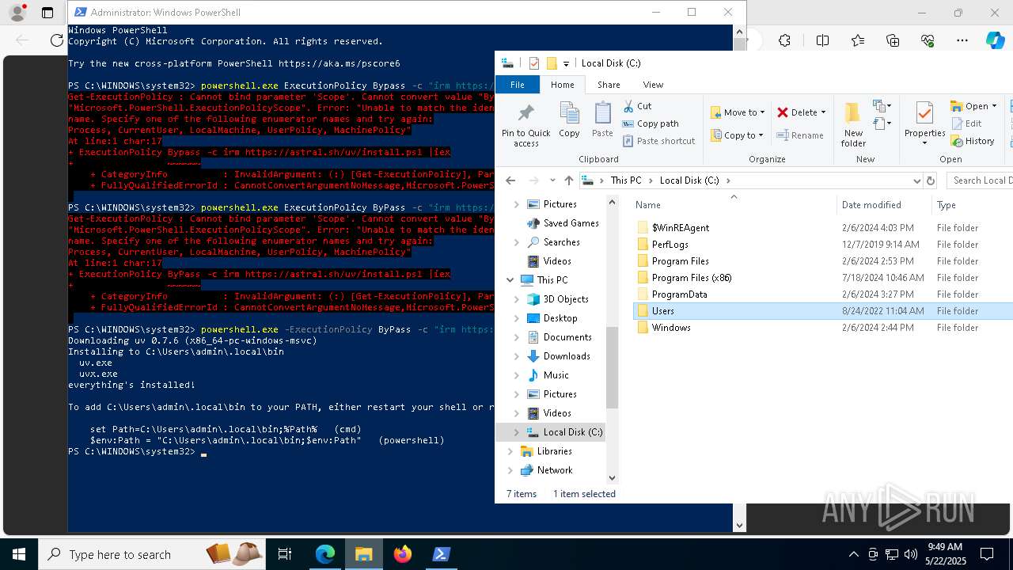Screen dimensions: 1013x570
Task: Open Edge Copilot icon
Action: click(x=996, y=40)
